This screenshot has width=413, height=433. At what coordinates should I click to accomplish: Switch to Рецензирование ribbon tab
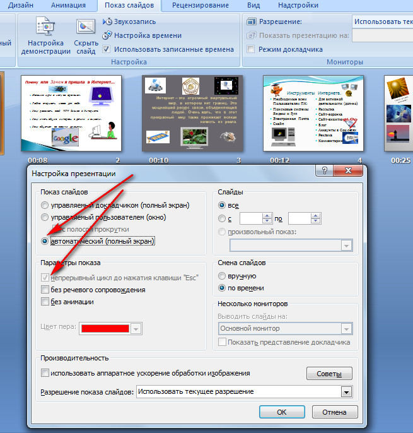201,5
